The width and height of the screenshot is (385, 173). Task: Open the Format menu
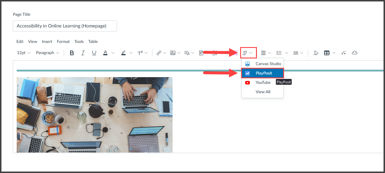pyautogui.click(x=63, y=41)
